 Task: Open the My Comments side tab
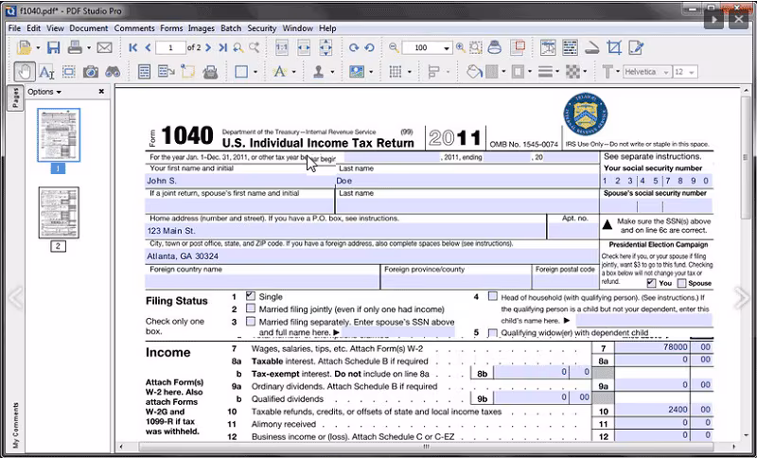[15, 425]
